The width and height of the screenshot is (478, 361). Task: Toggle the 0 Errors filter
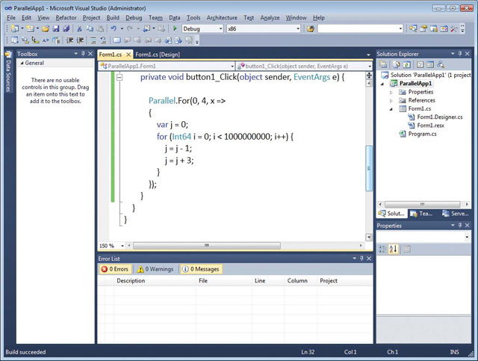pyautogui.click(x=116, y=269)
